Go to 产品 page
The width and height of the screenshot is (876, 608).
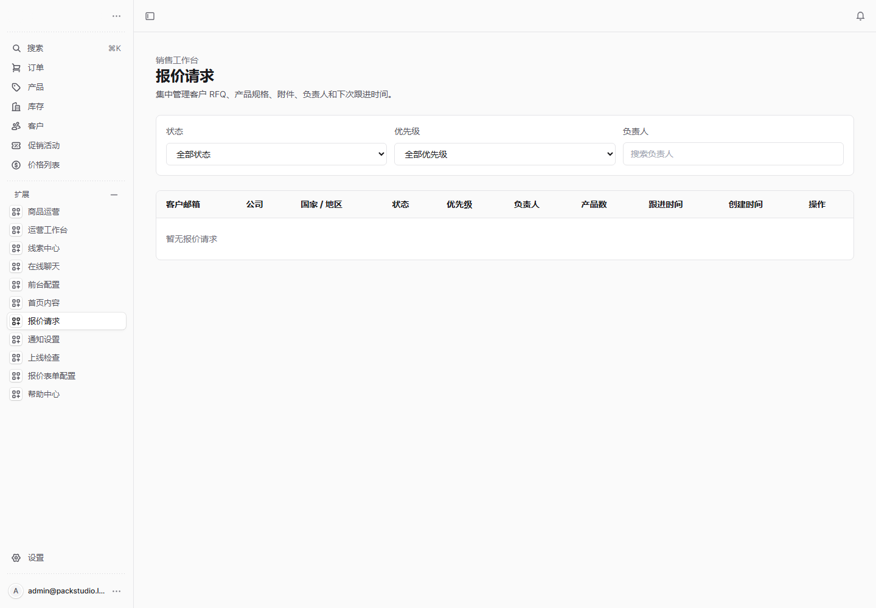pyautogui.click(x=67, y=87)
